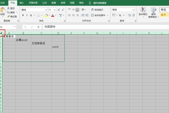Viewport: 169px width, 113px height.
Task: Open Alignment settings dialog launcher
Action: pos(109,21)
